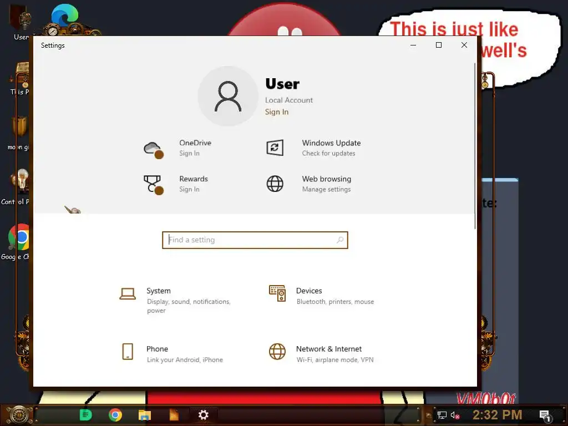Select the Settings gear on the taskbar
This screenshot has height=426, width=568.
pos(203,415)
